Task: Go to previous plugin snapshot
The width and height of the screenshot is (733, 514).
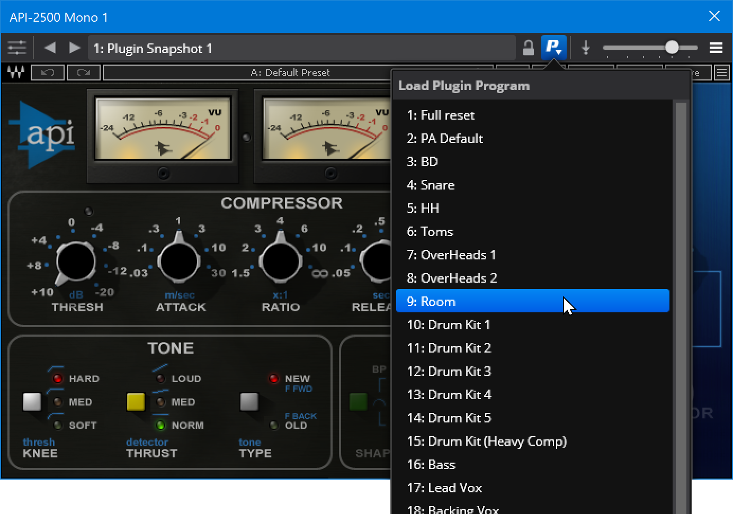Action: tap(50, 48)
